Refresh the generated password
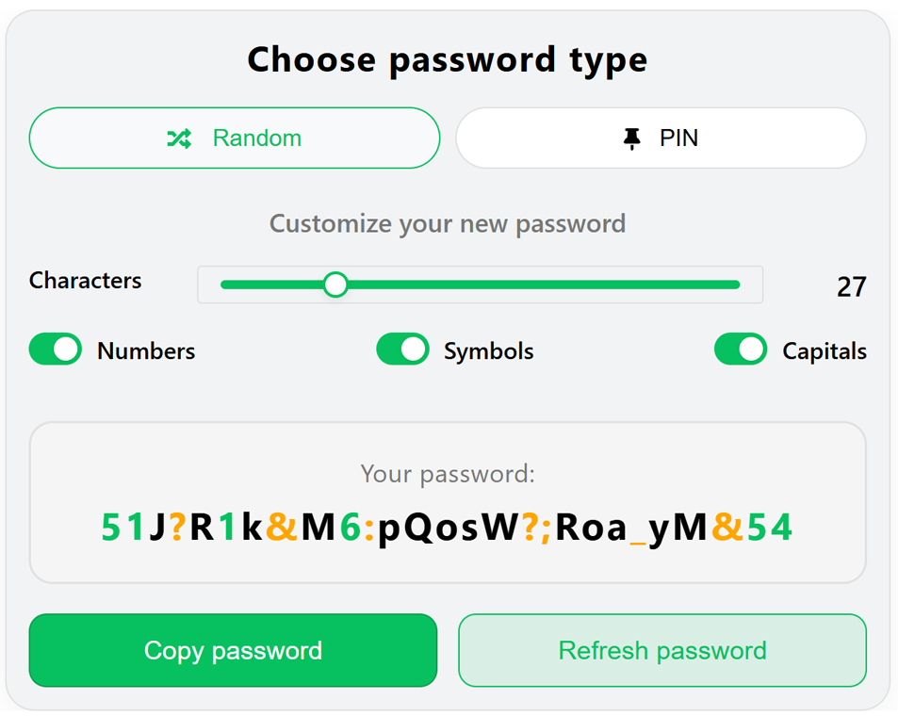The image size is (898, 716). click(x=661, y=650)
